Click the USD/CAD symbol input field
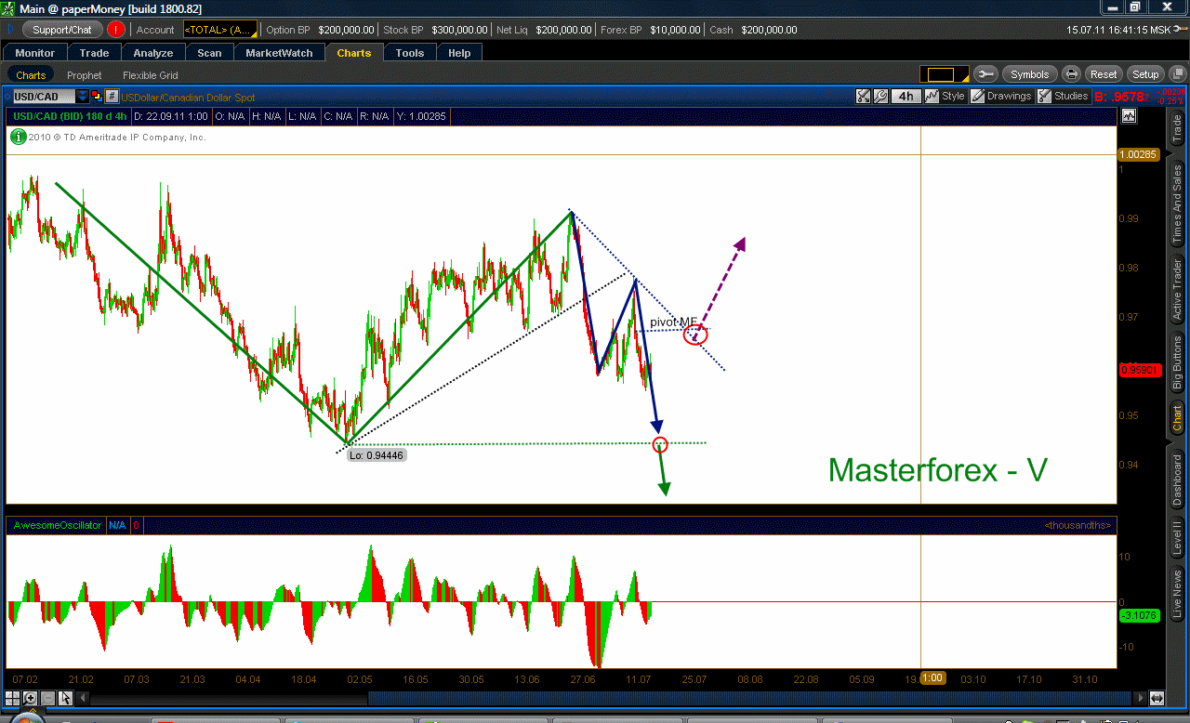Viewport: 1190px width, 723px height. (43, 97)
